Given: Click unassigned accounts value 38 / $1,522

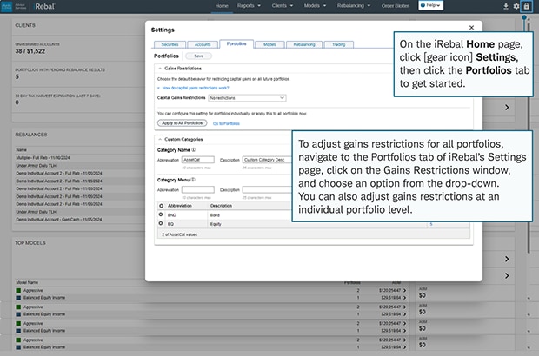Looking at the screenshot, I should pos(30,51).
